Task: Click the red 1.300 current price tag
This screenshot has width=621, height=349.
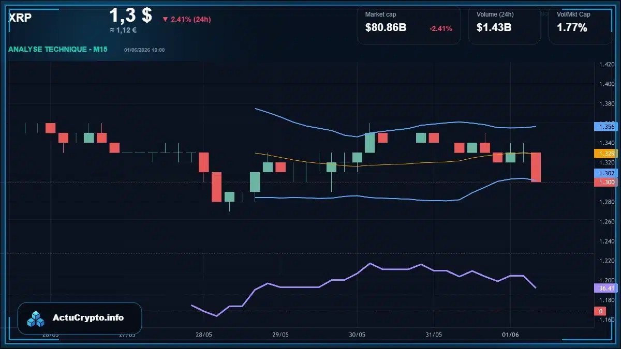Action: (x=607, y=182)
